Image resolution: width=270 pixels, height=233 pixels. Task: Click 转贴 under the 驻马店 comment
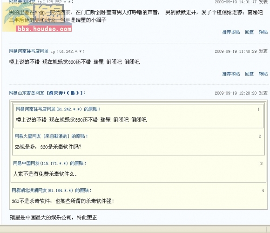263,74
